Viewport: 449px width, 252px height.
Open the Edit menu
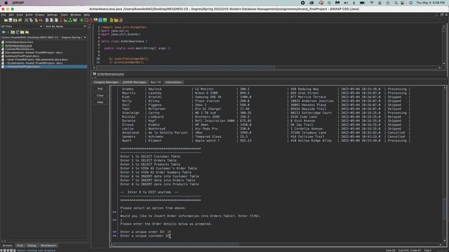(x=11, y=15)
